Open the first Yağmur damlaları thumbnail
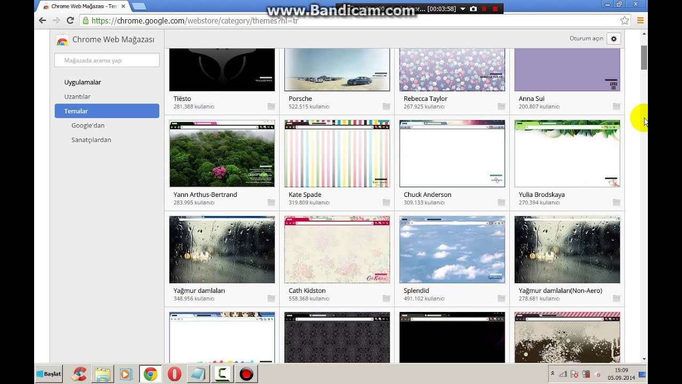This screenshot has height=384, width=682. (222, 250)
